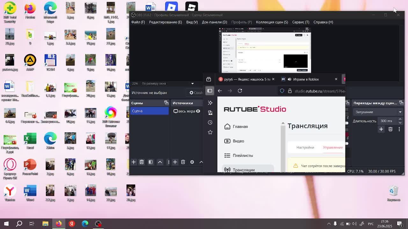
Task: Toggle the browser sidebar panel icon
Action: coord(210,91)
